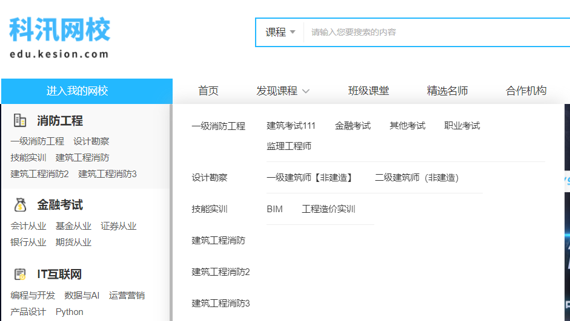
Task: Open the 工程造价实训 link
Action: point(328,209)
